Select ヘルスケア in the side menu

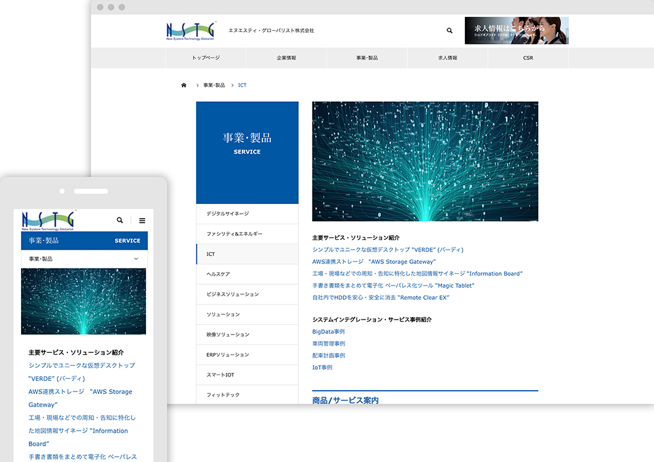(218, 274)
